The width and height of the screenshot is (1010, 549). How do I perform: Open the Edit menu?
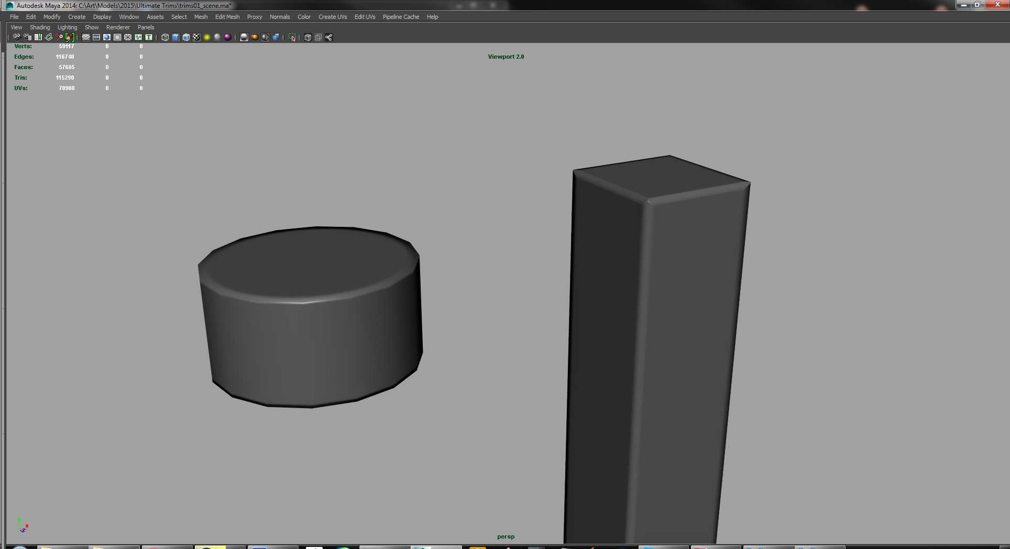(x=31, y=17)
